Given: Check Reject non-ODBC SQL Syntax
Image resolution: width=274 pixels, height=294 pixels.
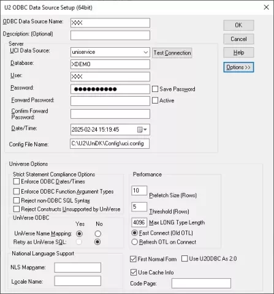Looking at the screenshot, I should click(17, 200).
